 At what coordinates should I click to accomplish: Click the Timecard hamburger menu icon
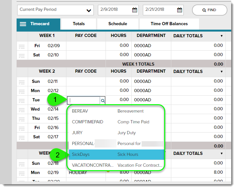[x=23, y=24]
